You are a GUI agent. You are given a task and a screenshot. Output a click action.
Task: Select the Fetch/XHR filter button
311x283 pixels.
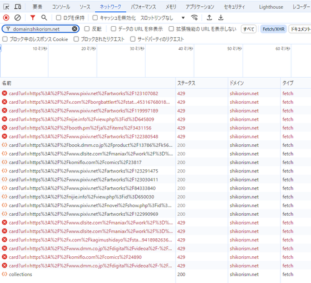[274, 29]
